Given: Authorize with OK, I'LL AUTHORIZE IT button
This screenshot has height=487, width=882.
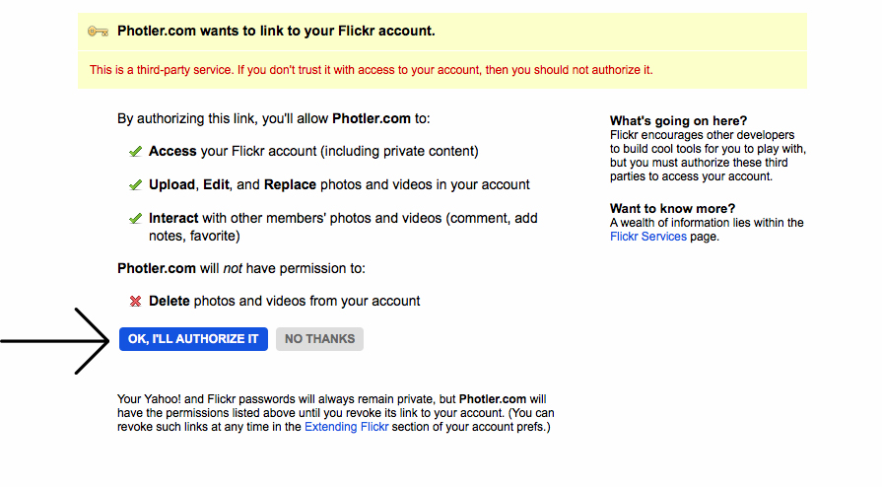Looking at the screenshot, I should pos(193,339).
